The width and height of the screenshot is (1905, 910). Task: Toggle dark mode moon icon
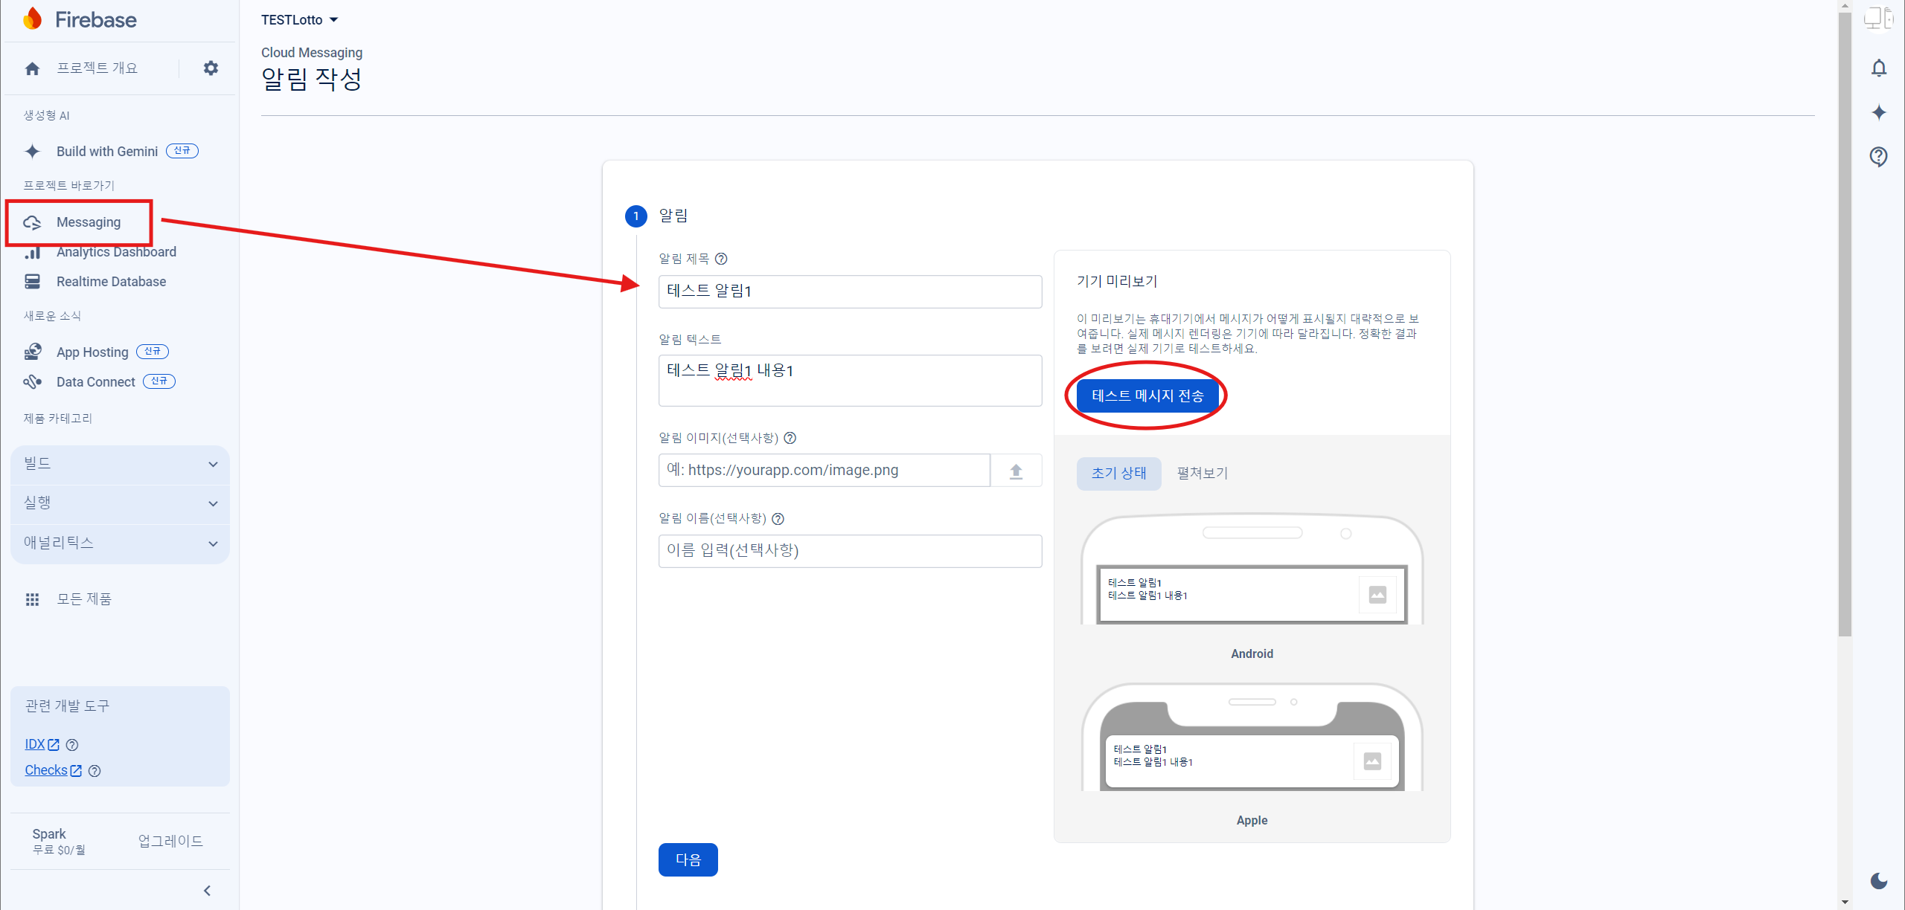coord(1878,881)
